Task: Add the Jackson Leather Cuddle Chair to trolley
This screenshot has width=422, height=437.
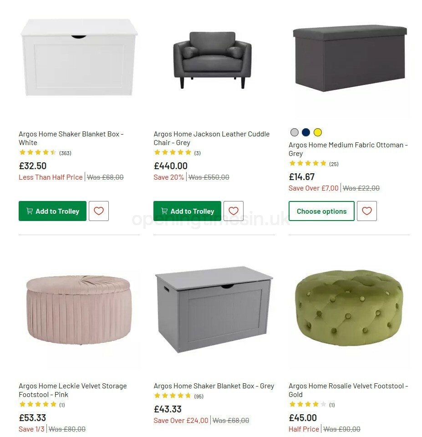Action: pyautogui.click(x=187, y=211)
